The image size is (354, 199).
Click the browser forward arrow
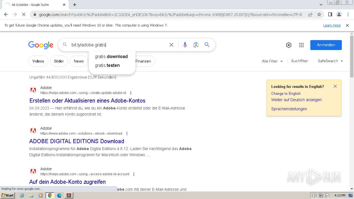click(15, 14)
